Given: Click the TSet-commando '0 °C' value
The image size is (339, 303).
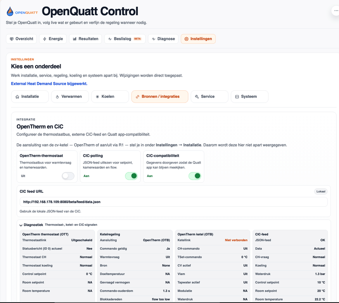Looking at the screenshot, I should pyautogui.click(x=245, y=257).
